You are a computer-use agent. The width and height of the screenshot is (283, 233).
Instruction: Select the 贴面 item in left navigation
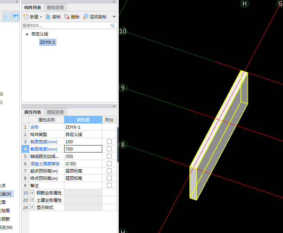[x=5, y=210]
